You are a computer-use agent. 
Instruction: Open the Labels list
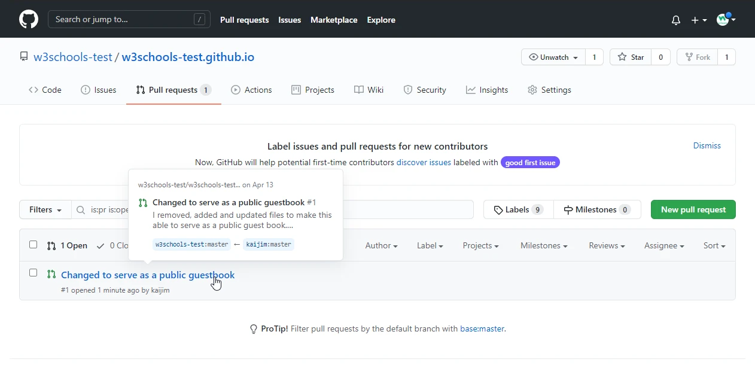(518, 210)
